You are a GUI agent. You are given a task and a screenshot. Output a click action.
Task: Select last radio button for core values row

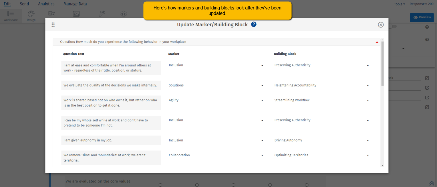point(307,185)
